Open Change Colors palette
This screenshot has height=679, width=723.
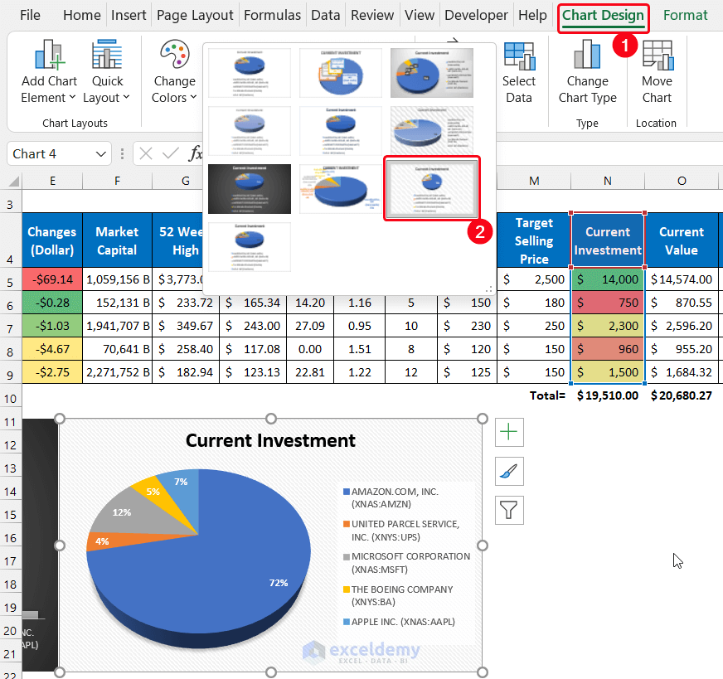pyautogui.click(x=174, y=71)
